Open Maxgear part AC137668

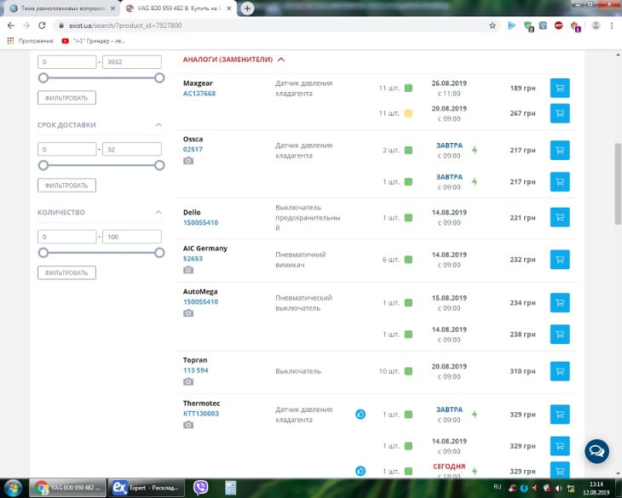pyautogui.click(x=199, y=94)
